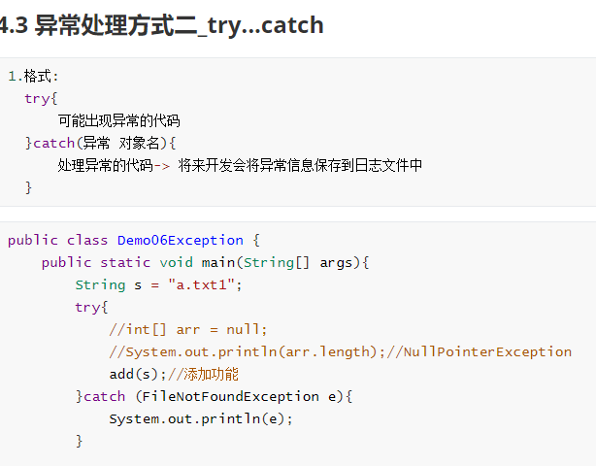The width and height of the screenshot is (596, 466).
Task: Click the string literal "a.txt1"
Action: click(x=202, y=285)
